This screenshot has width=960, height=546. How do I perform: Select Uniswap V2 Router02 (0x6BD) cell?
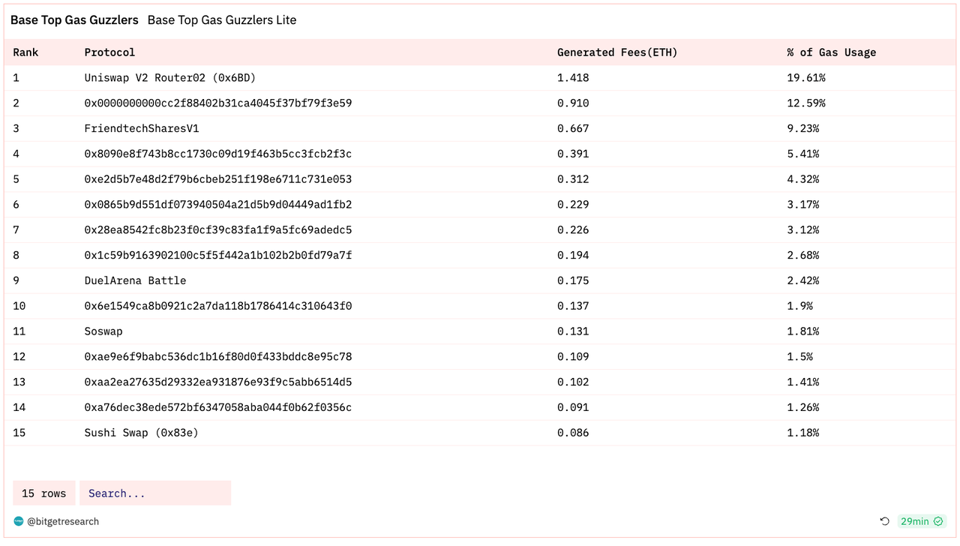point(170,78)
